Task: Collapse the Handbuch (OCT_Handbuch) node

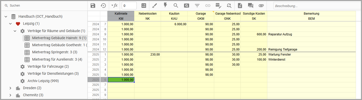Action: pos(6,17)
